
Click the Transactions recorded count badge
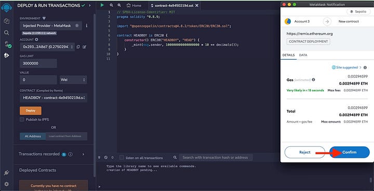pos(64,155)
